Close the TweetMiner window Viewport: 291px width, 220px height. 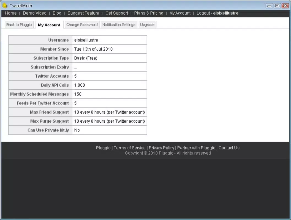click(x=285, y=6)
